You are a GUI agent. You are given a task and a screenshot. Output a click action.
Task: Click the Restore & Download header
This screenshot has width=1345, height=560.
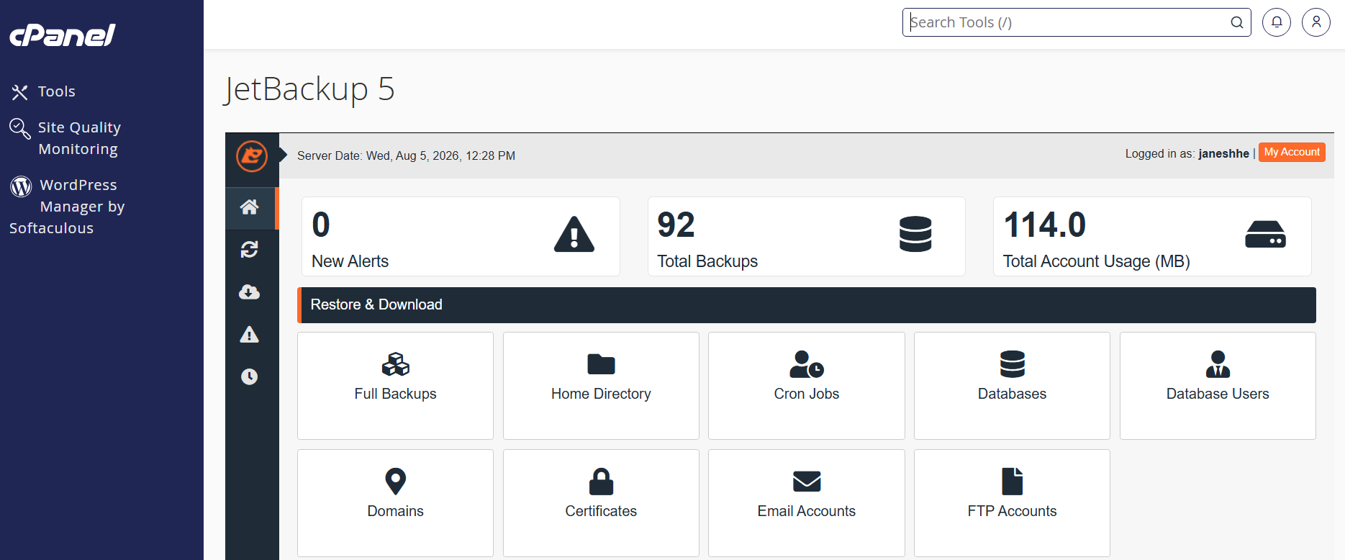click(807, 305)
